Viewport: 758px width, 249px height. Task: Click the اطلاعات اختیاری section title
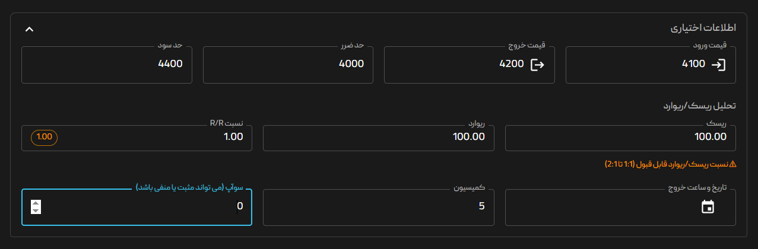pos(703,28)
